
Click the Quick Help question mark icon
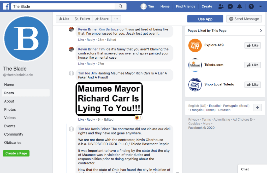[x=251, y=7]
